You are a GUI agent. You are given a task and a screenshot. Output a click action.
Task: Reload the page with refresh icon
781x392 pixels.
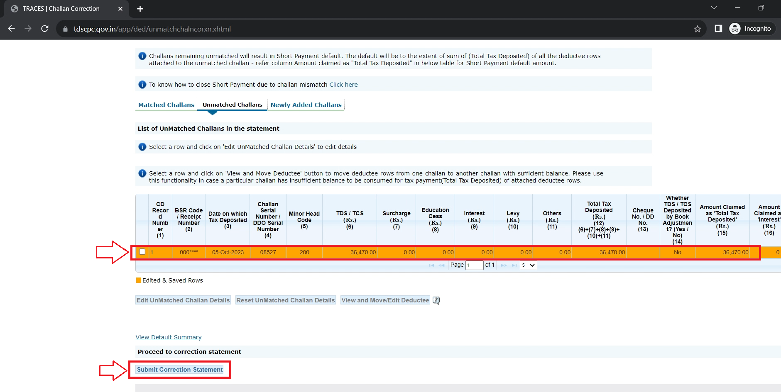click(x=45, y=29)
